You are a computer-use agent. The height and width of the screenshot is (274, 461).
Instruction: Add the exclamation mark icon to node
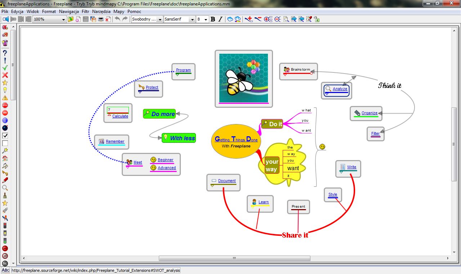click(5, 60)
